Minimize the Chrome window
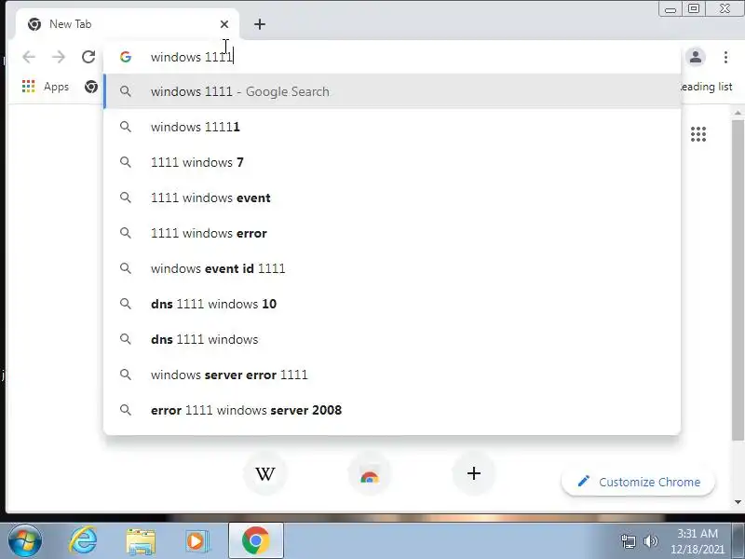This screenshot has height=559, width=745. click(x=670, y=9)
